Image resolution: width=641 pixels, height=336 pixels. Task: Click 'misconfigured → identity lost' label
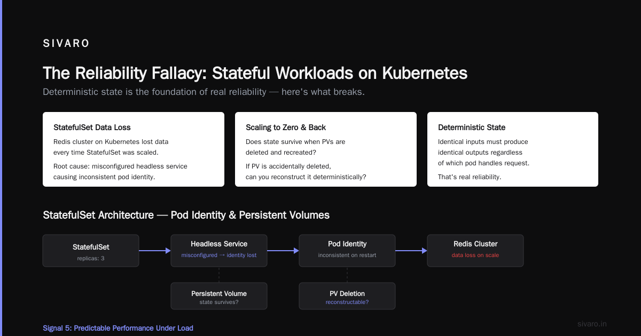click(219, 255)
